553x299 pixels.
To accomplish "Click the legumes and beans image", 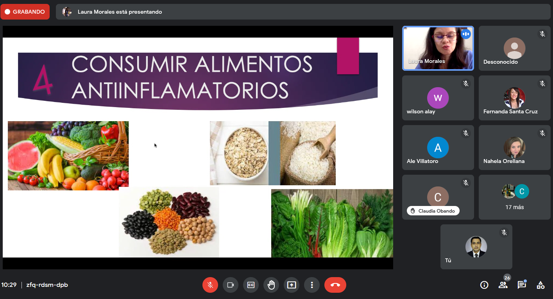I will [x=169, y=222].
